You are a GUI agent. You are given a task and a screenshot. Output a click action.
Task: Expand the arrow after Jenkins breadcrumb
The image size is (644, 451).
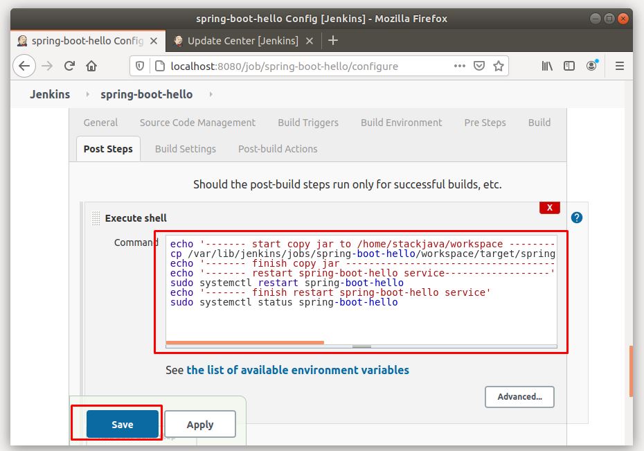coord(87,94)
